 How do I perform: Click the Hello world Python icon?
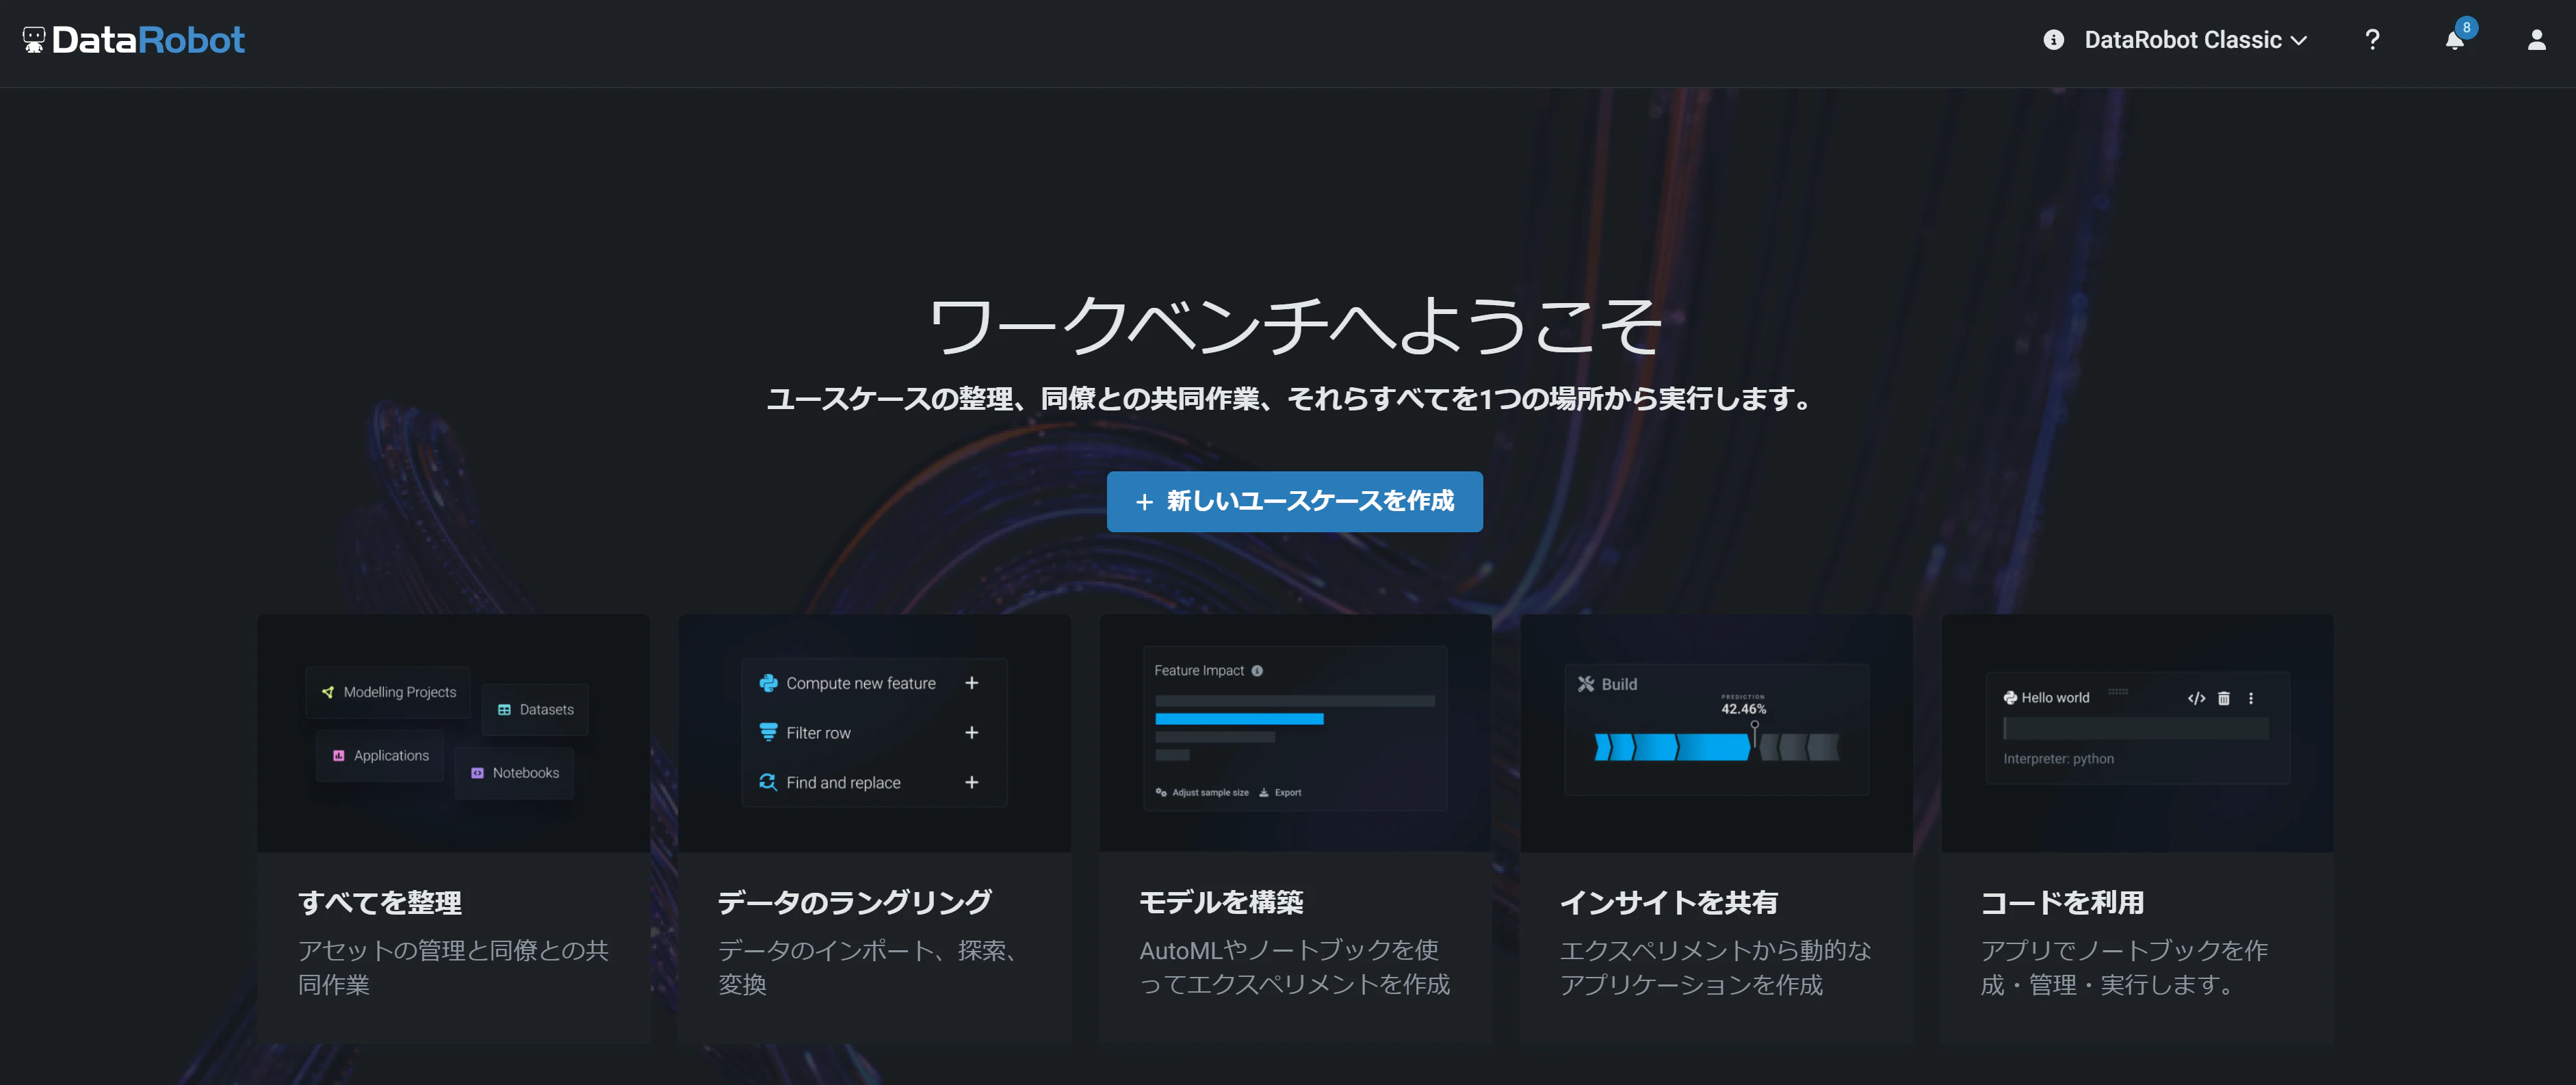[x=2010, y=698]
